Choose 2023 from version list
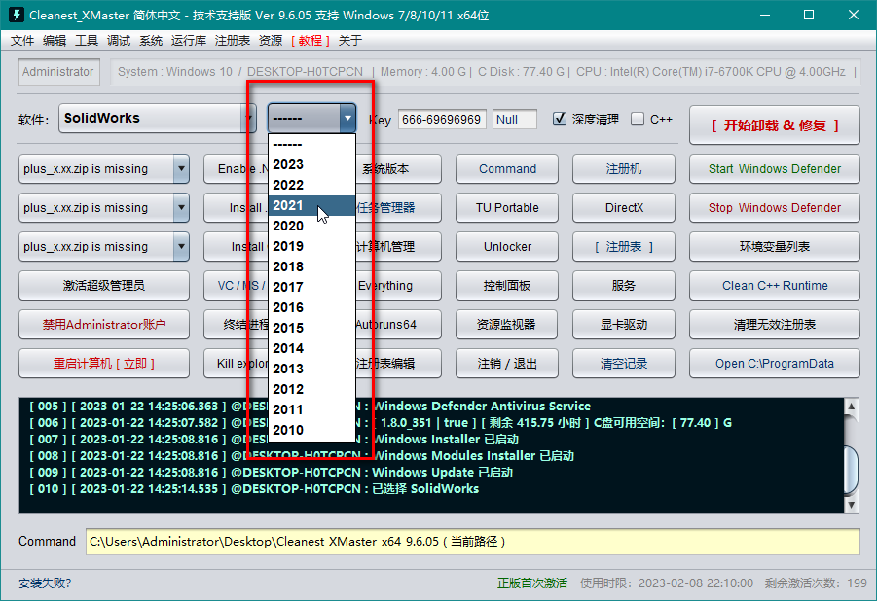 [311, 164]
